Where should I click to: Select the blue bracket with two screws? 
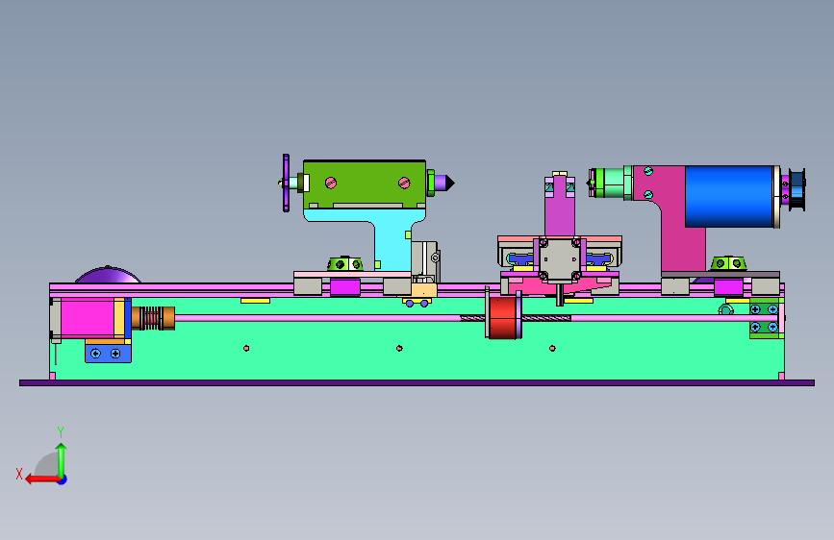(x=108, y=354)
